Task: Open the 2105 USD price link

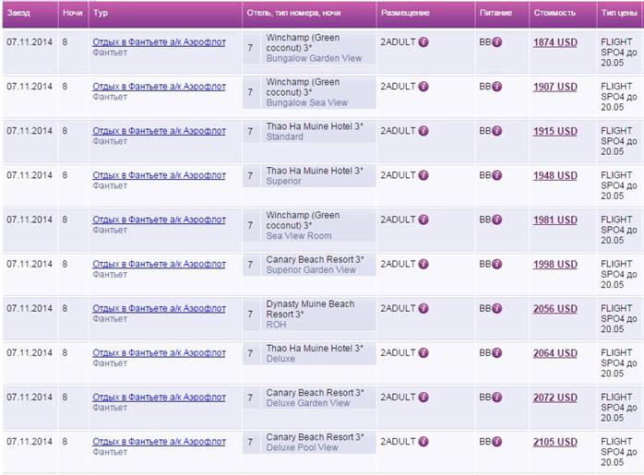Action: coord(555,442)
